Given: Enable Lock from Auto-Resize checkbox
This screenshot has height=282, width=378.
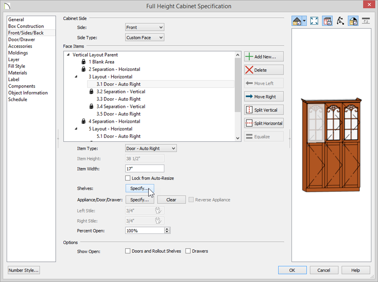Looking at the screenshot, I should click(x=128, y=178).
